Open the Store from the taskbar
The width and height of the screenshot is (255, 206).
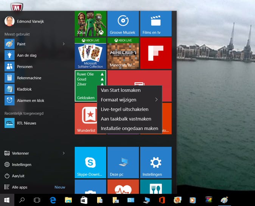point(84,200)
